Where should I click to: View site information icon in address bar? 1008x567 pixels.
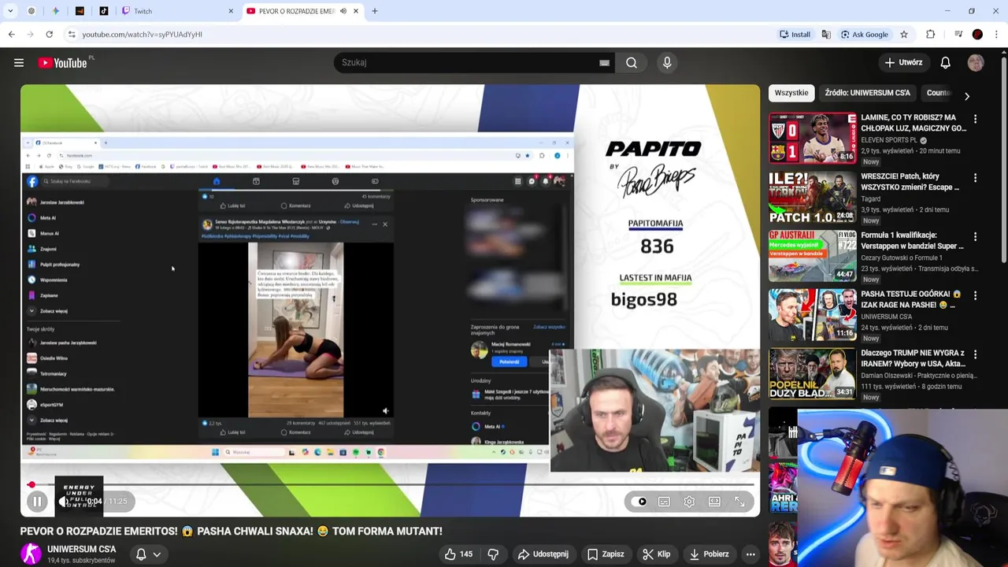[72, 35]
